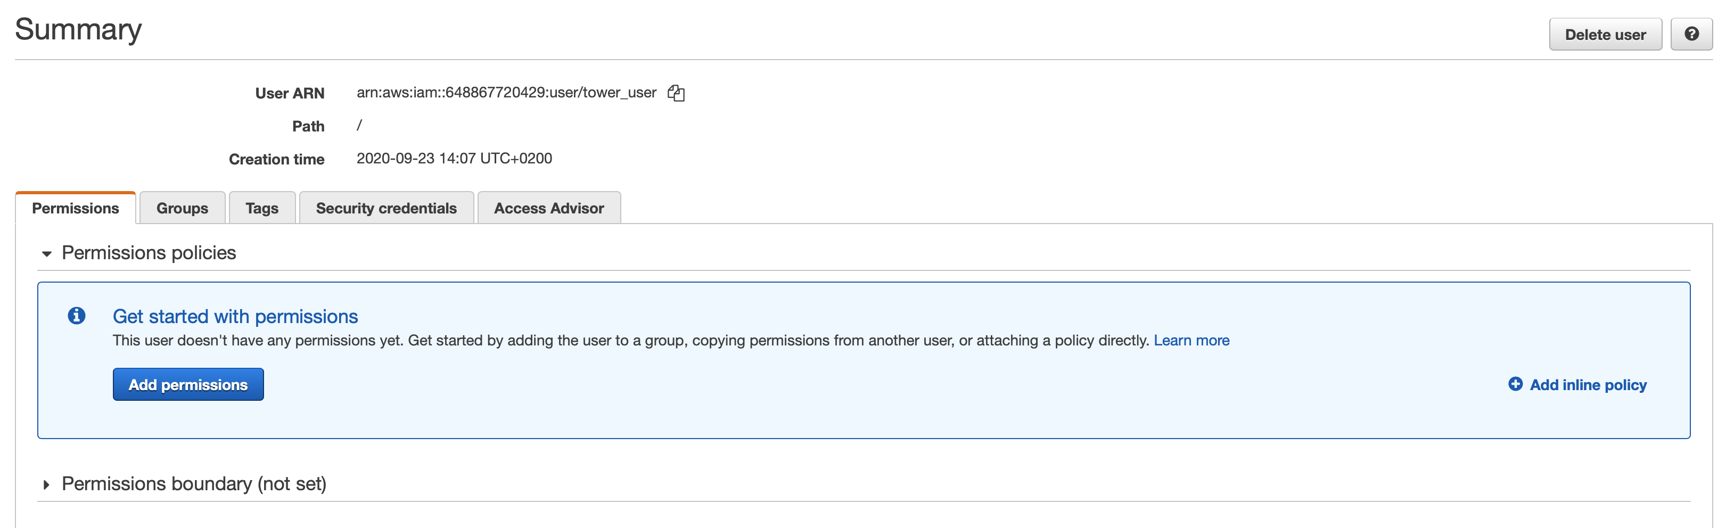
Task: Follow the Learn more link
Action: (1190, 341)
